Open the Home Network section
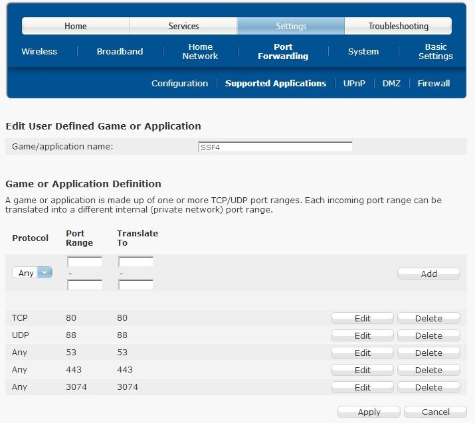This screenshot has width=475, height=423. pyautogui.click(x=200, y=52)
